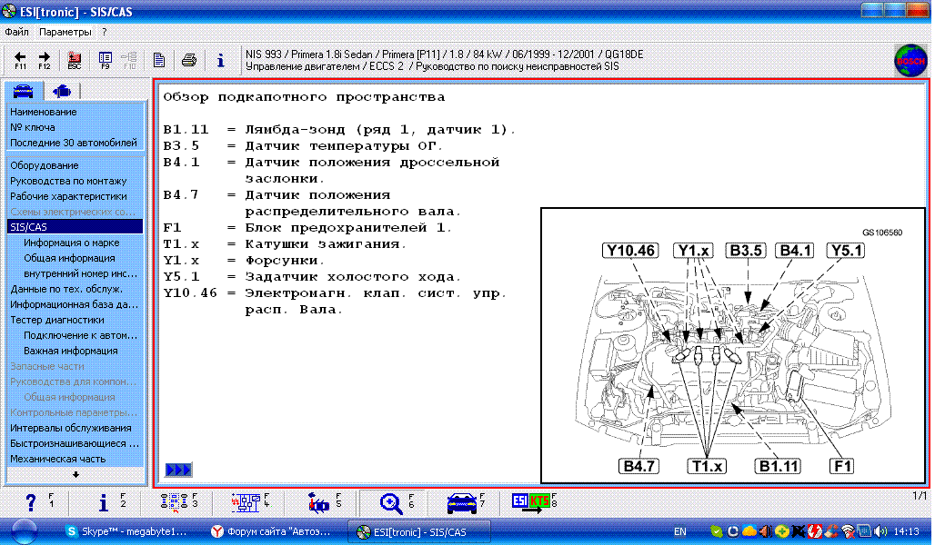935x545 pixels.
Task: Click the blue info icon in top toolbar
Action: (x=221, y=60)
